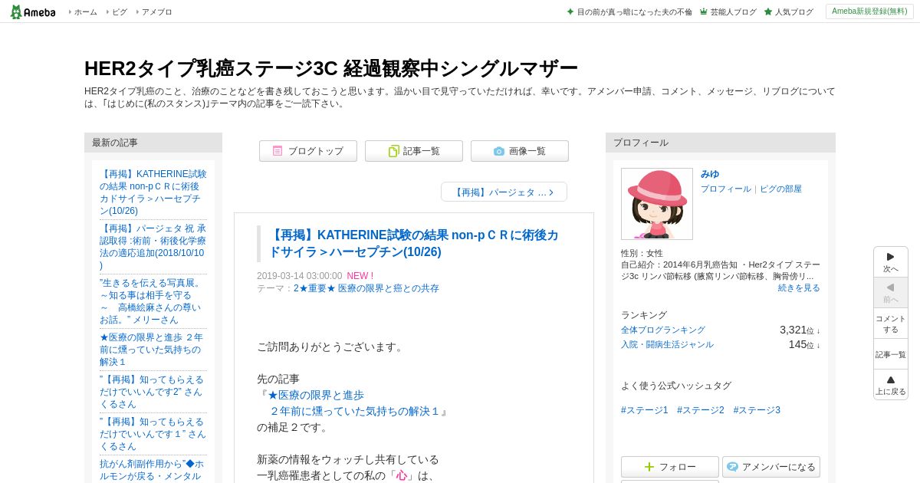
Task: Open sidebar article 生きるを伝える写真展
Action: pos(153,301)
